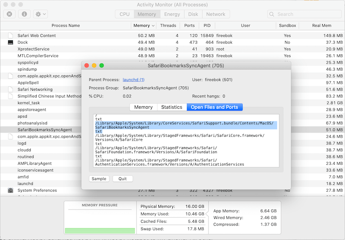
Task: Switch to the Memory tab in process dialog
Action: 144,107
